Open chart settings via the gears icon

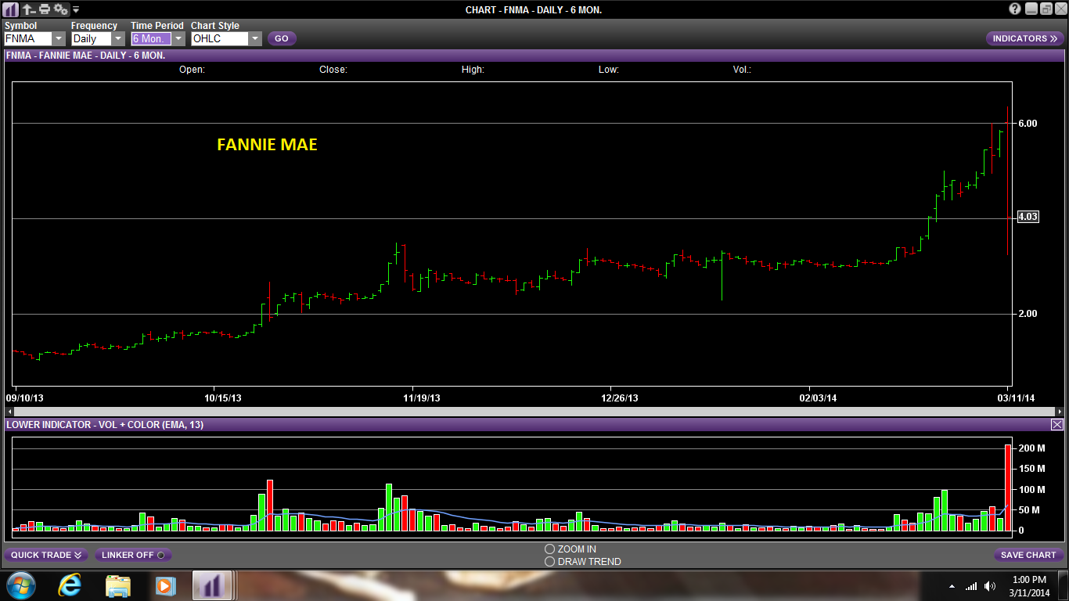coord(61,9)
